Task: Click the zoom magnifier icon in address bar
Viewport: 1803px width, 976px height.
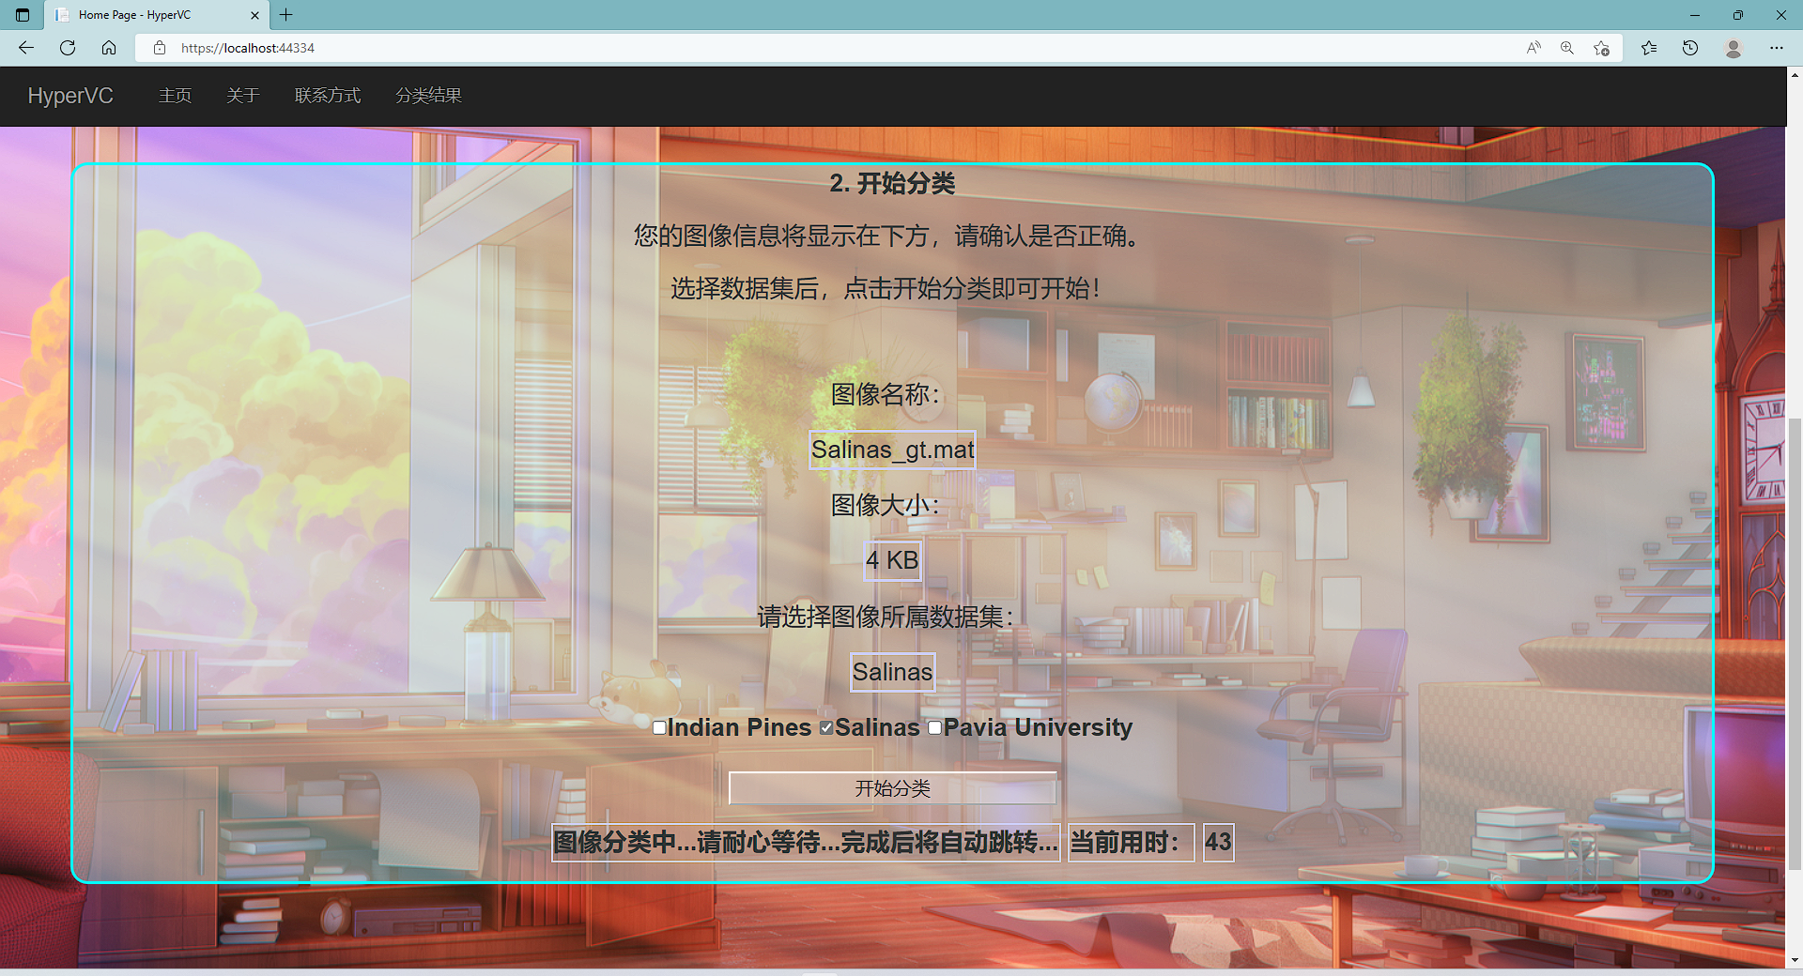Action: [x=1567, y=48]
